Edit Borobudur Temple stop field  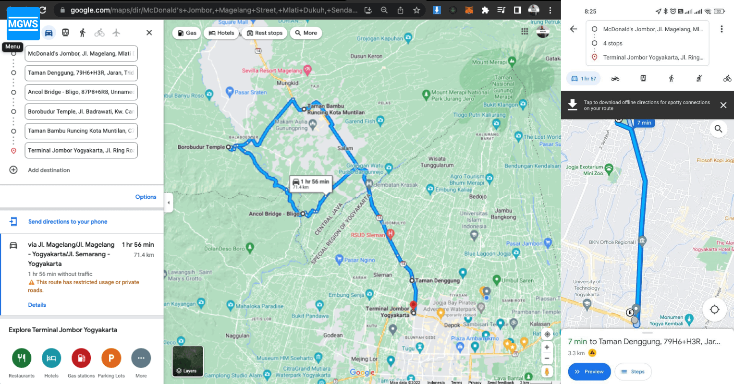81,111
